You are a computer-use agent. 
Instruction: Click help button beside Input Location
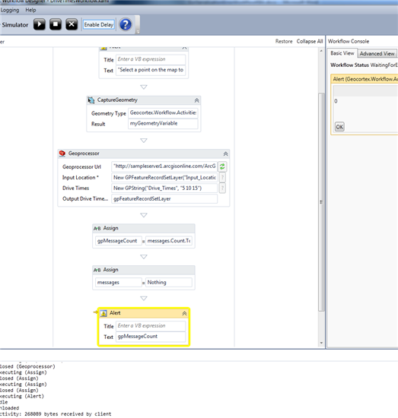[x=222, y=177]
